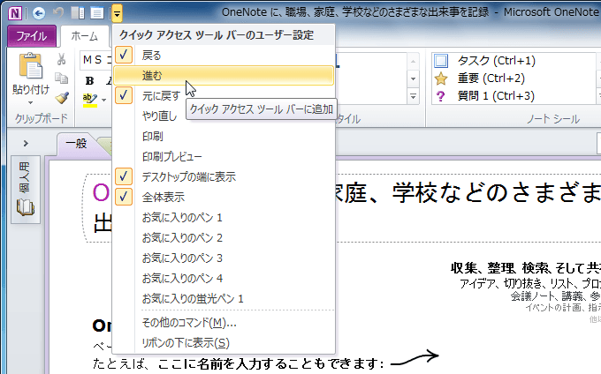Screen dimensions: 601x374
Task: Expand the 貼り付け dropdown arrow
Action: pos(31,102)
